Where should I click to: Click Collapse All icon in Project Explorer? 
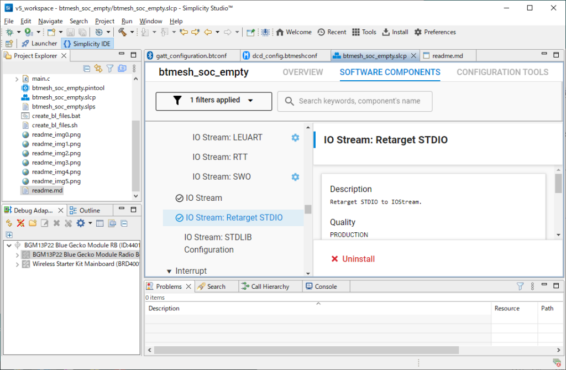pyautogui.click(x=87, y=69)
